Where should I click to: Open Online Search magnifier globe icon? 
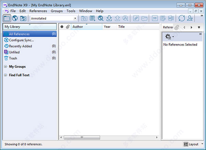click(x=101, y=18)
